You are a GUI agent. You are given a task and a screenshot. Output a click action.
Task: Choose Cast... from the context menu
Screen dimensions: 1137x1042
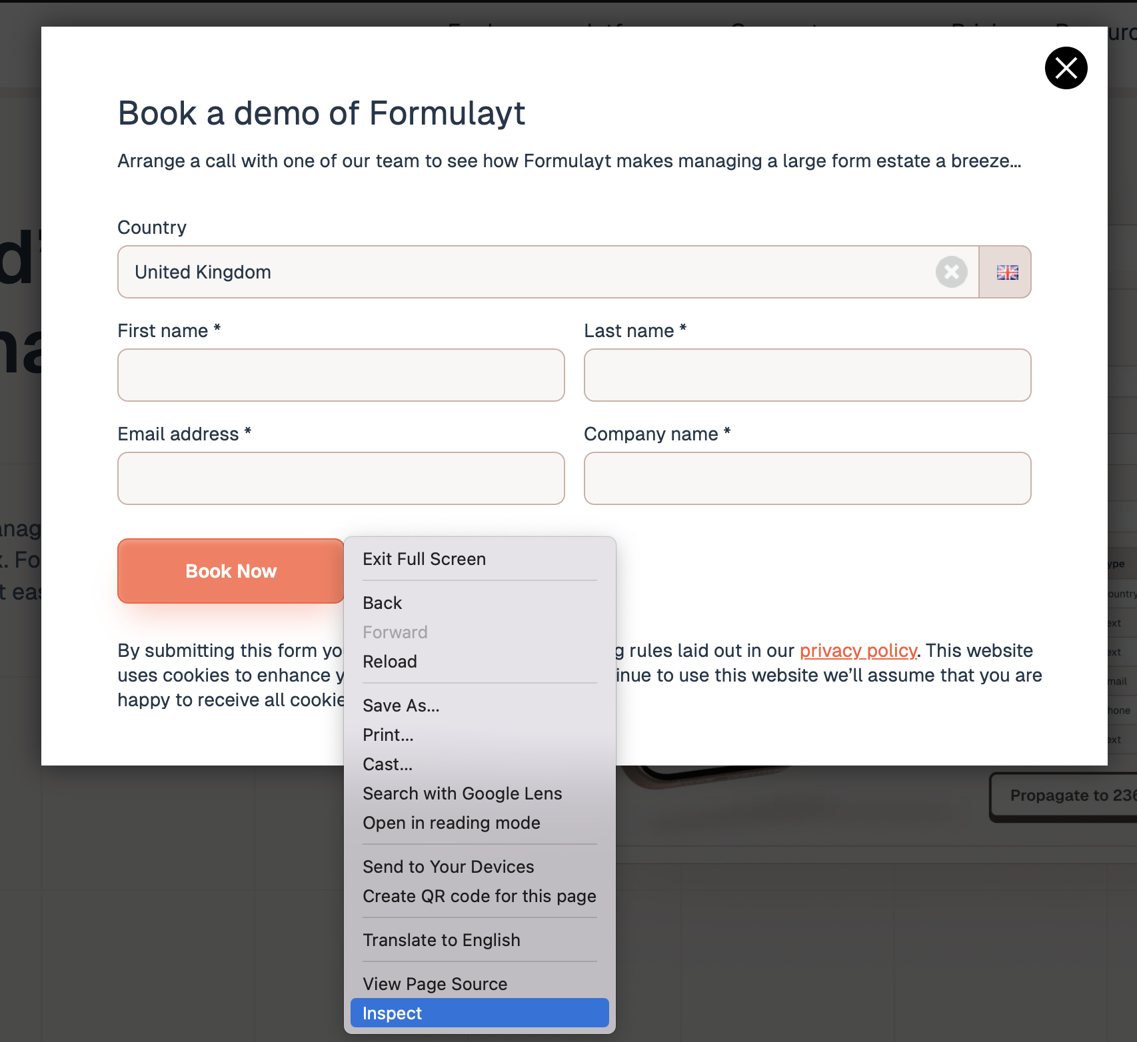(x=480, y=764)
